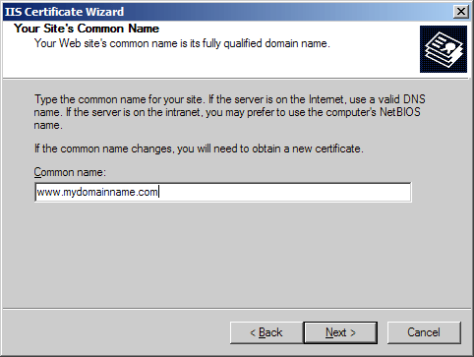Place cursor after '.com' in the field
The height and width of the screenshot is (357, 474).
(158, 192)
